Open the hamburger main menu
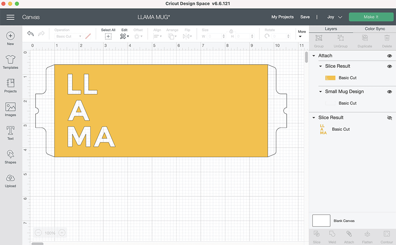Viewport: 396px width, 245px height. pos(10,17)
